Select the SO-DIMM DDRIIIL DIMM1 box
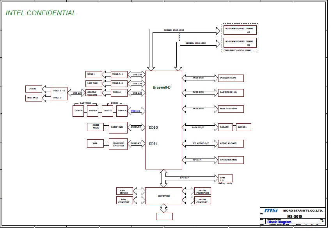Image resolution: width=332 pixels, height=235 pixels. (x=239, y=30)
